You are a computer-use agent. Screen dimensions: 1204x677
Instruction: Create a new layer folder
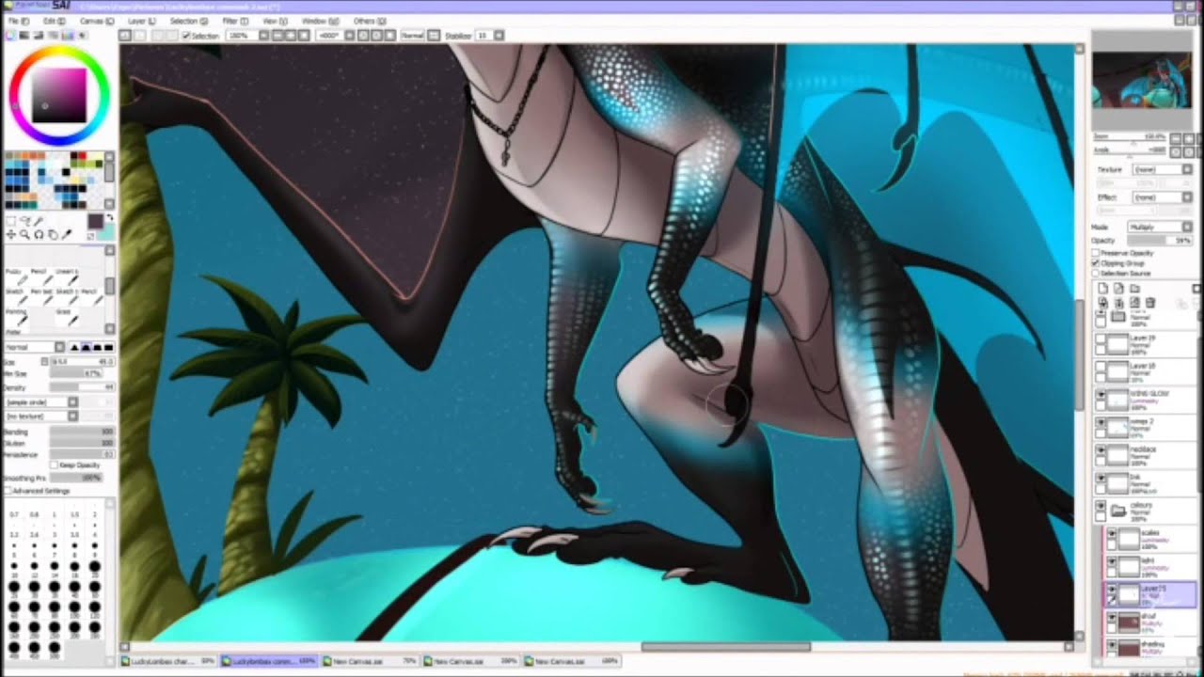pyautogui.click(x=1135, y=289)
